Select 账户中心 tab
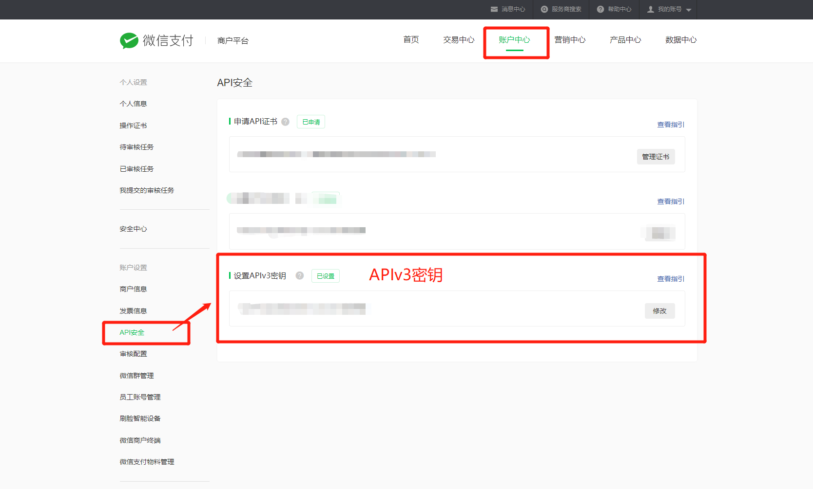The image size is (813, 489). pyautogui.click(x=514, y=40)
